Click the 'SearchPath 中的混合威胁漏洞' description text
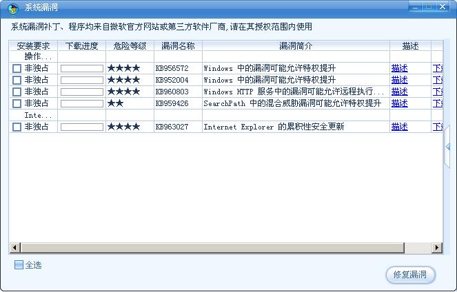 pos(292,103)
